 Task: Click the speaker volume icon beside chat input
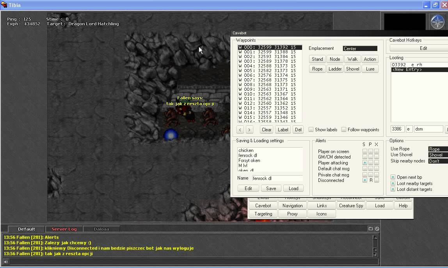pos(6,261)
